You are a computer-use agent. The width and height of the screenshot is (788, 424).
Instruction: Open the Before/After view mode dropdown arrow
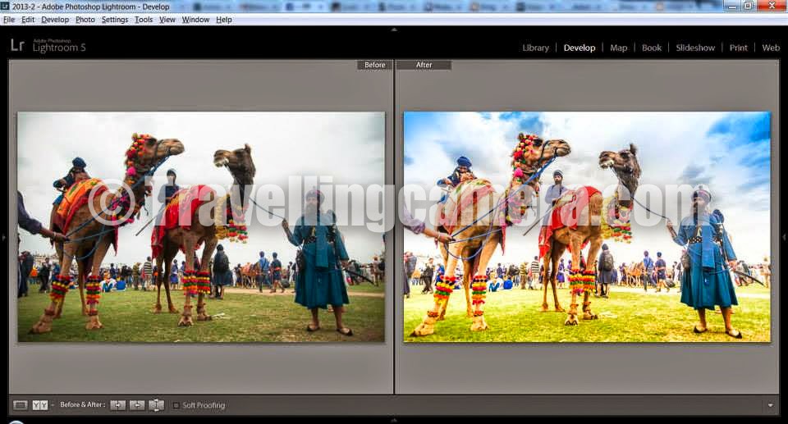point(53,405)
